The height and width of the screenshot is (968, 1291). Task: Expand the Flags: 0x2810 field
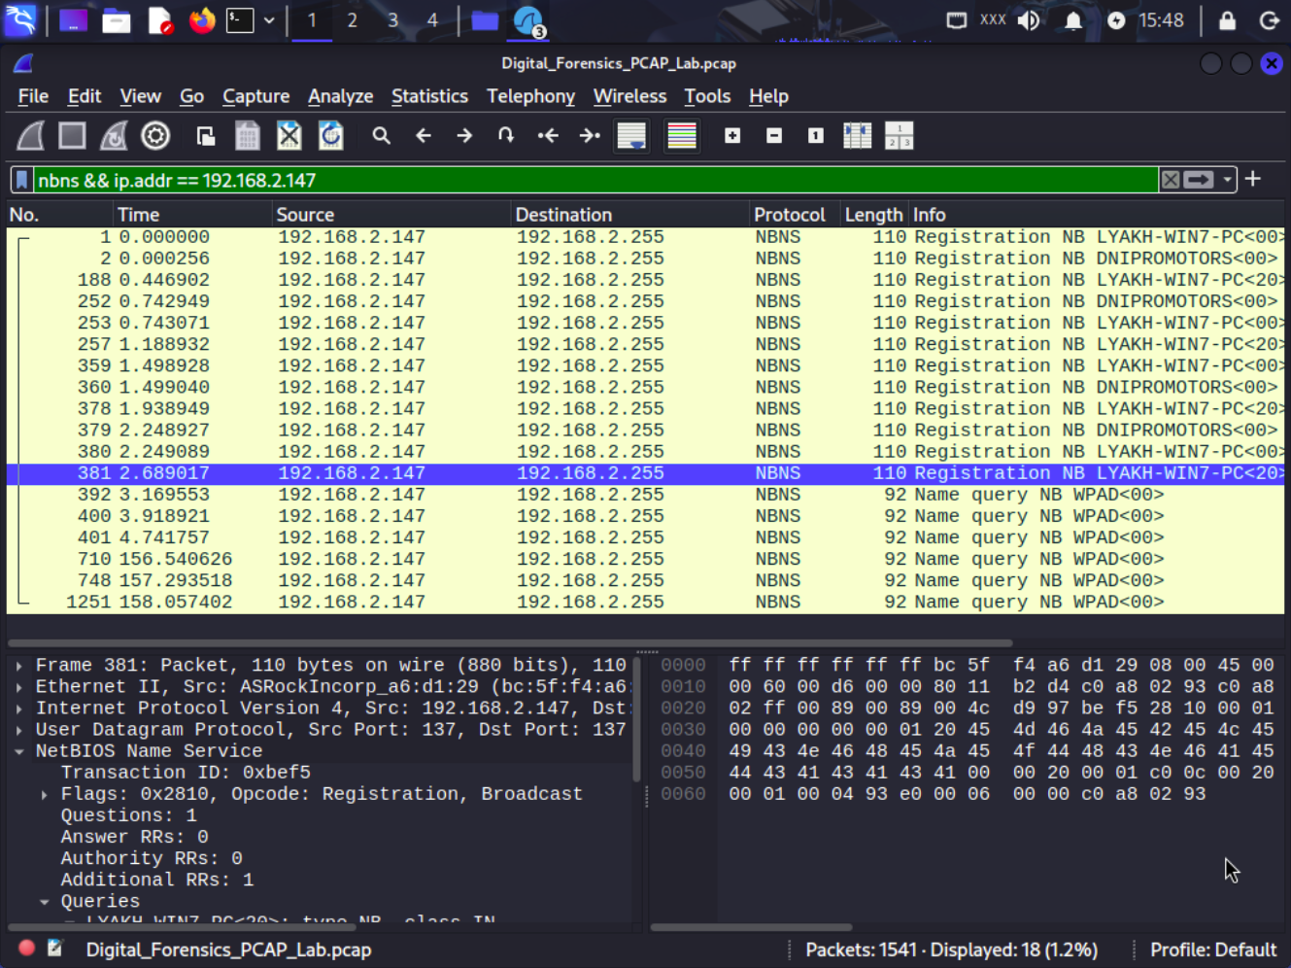point(45,794)
